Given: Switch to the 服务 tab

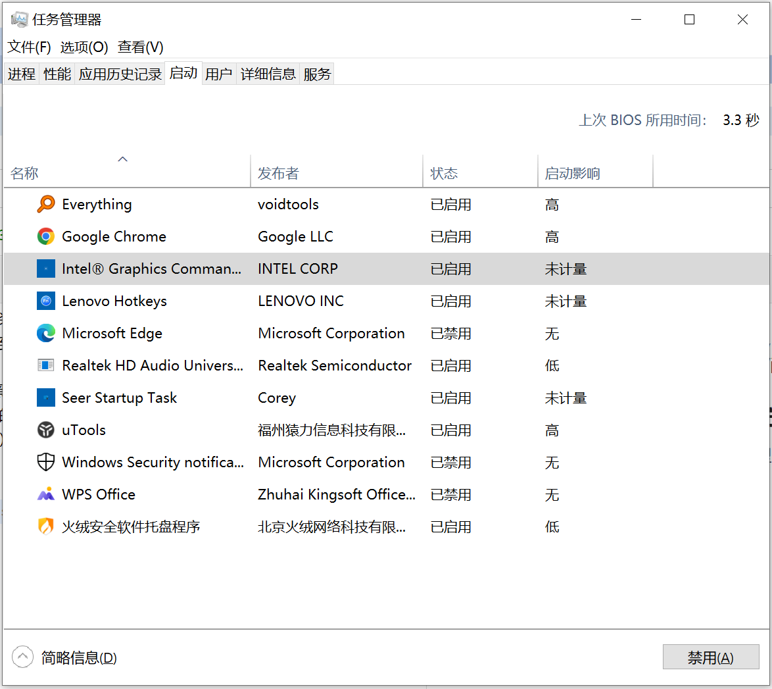Looking at the screenshot, I should (x=317, y=74).
